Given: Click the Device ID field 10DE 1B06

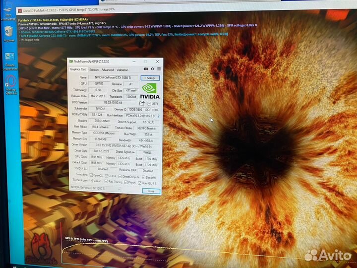Looking at the screenshot, I should (x=143, y=110).
